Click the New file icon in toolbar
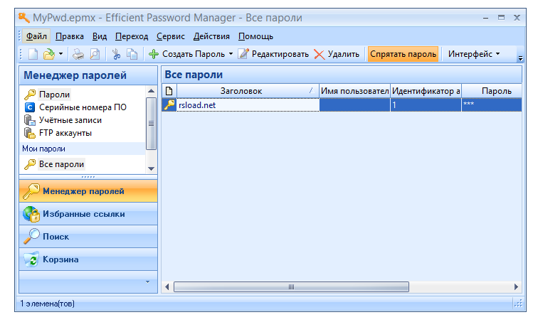Image resolution: width=538 pixels, height=327 pixels. (x=33, y=54)
